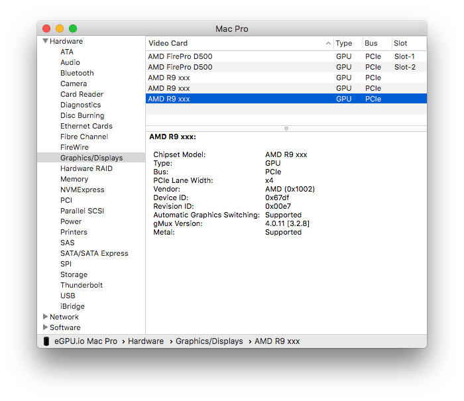This screenshot has height=401, width=464.
Task: Select Fibre Channel entry
Action: 84,137
